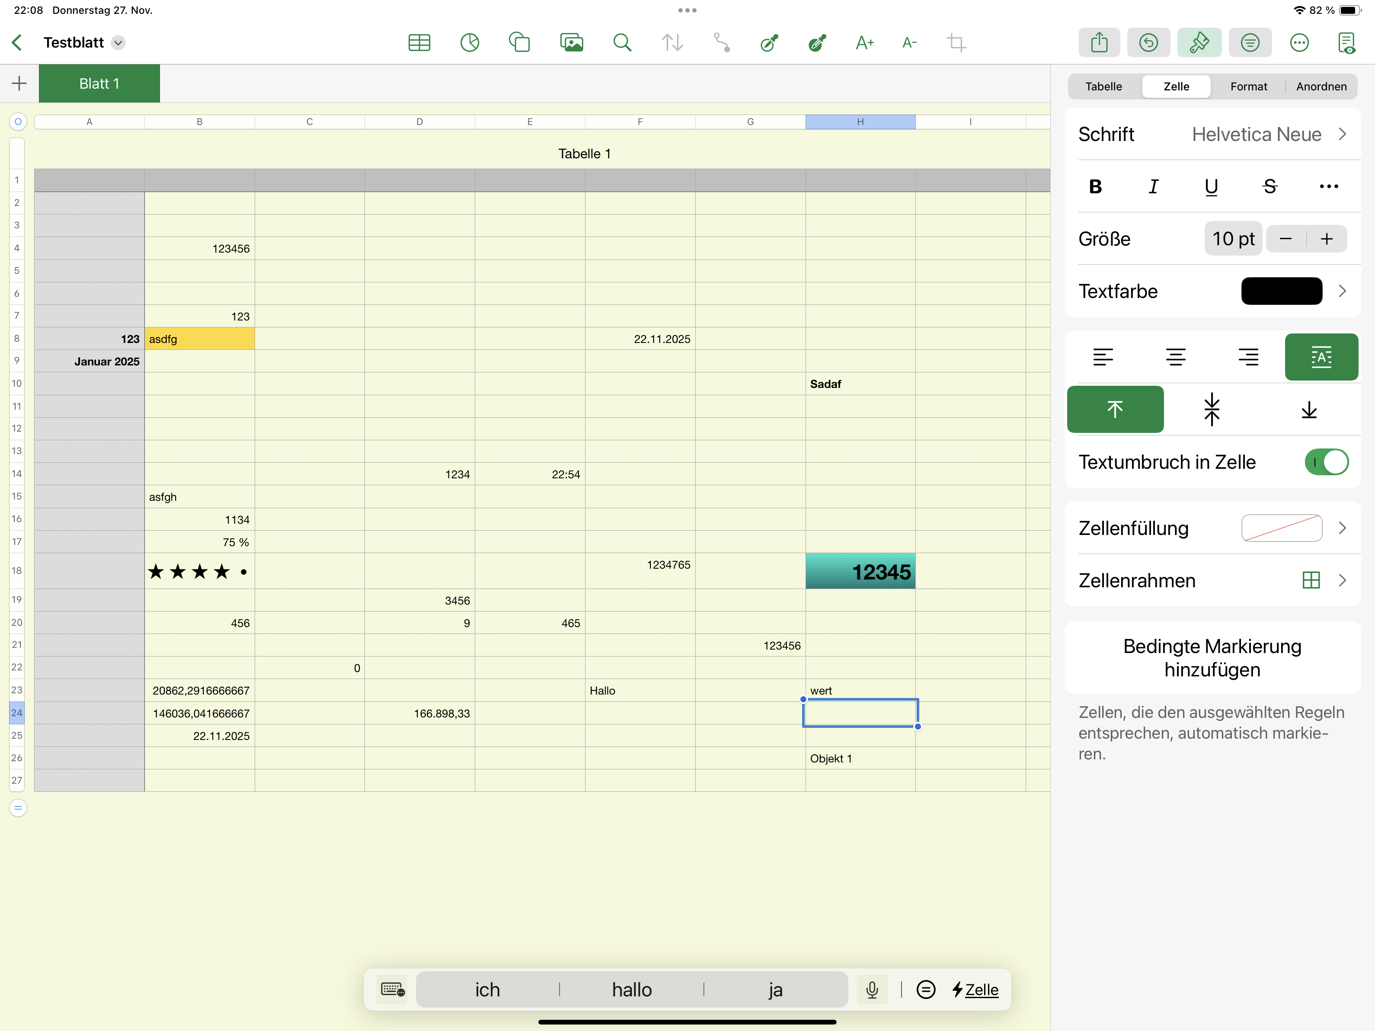Toggle Textumbruch in Zelle switch
The height and width of the screenshot is (1031, 1375).
coord(1326,462)
